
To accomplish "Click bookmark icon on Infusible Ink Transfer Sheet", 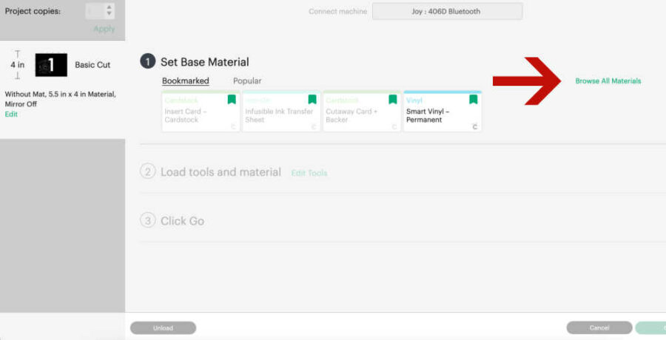I will 312,100.
